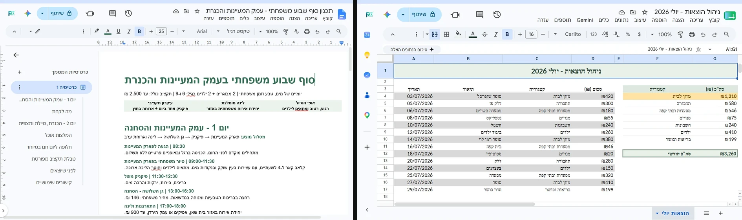Screen dimensions: 742x220
Task: Open the all sheets list
Action: [706, 213]
